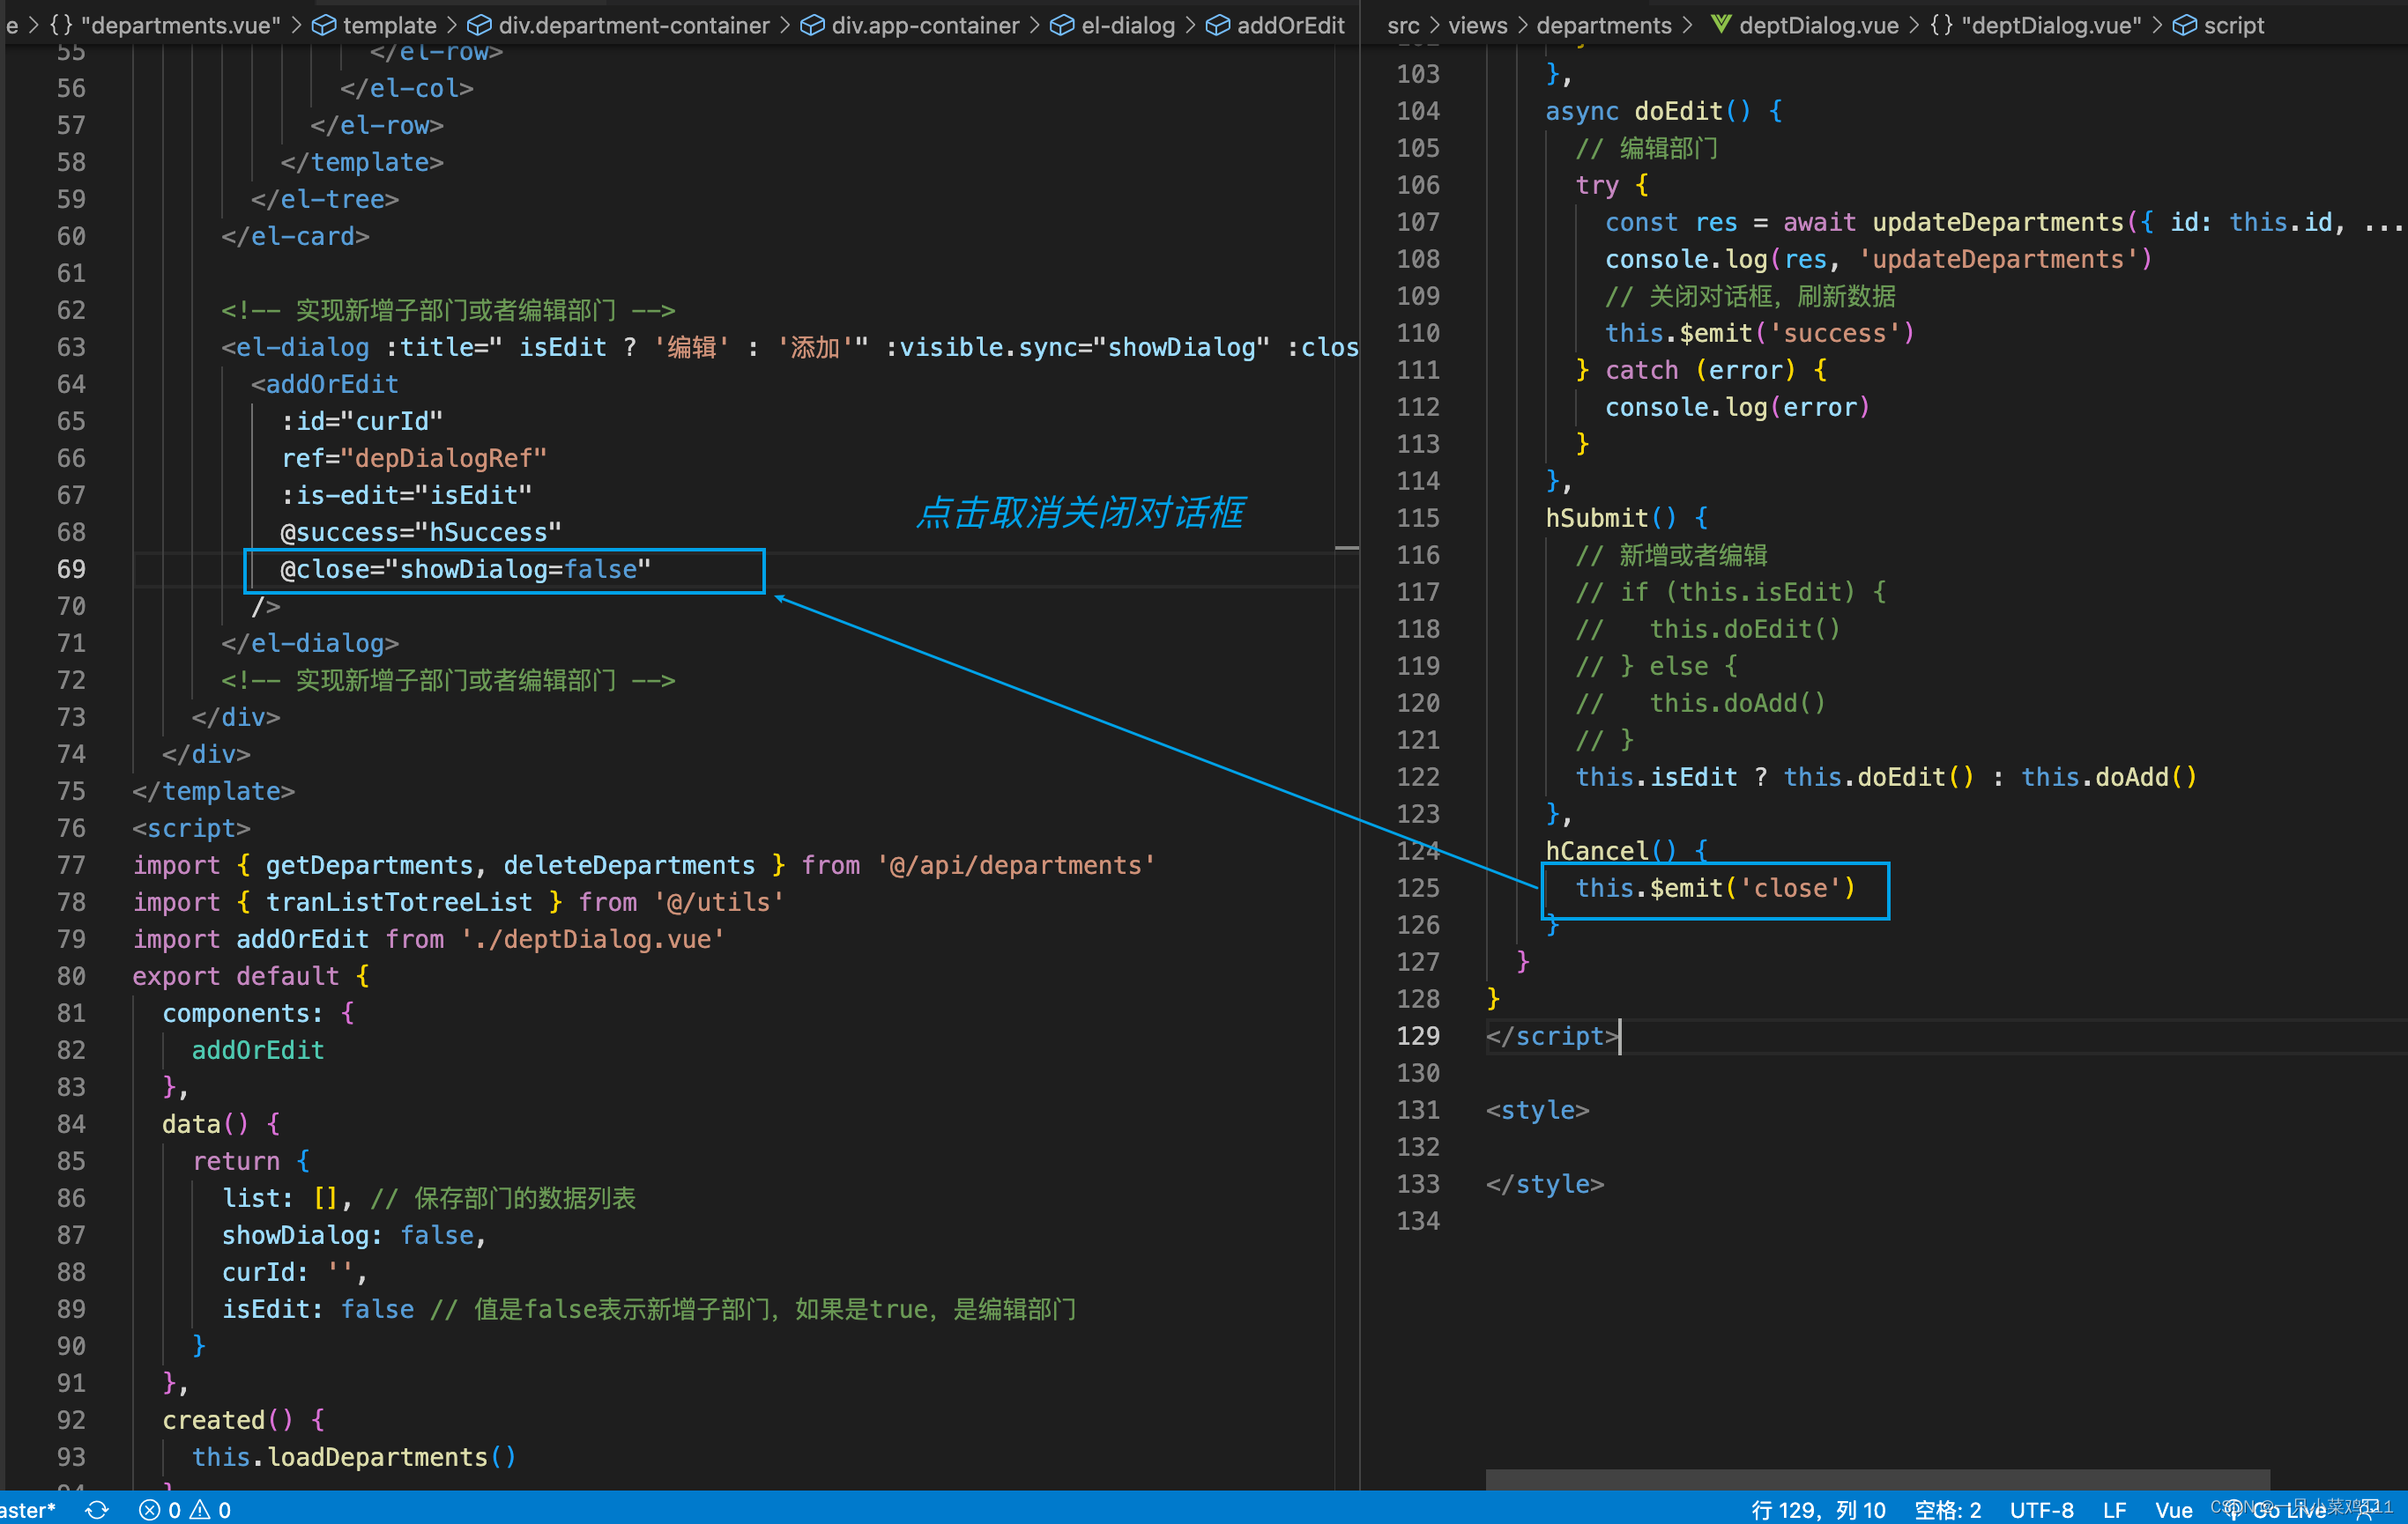Click the horizontal scrollbar in right editor
Image resolution: width=2408 pixels, height=1524 pixels.
coord(1876,1478)
